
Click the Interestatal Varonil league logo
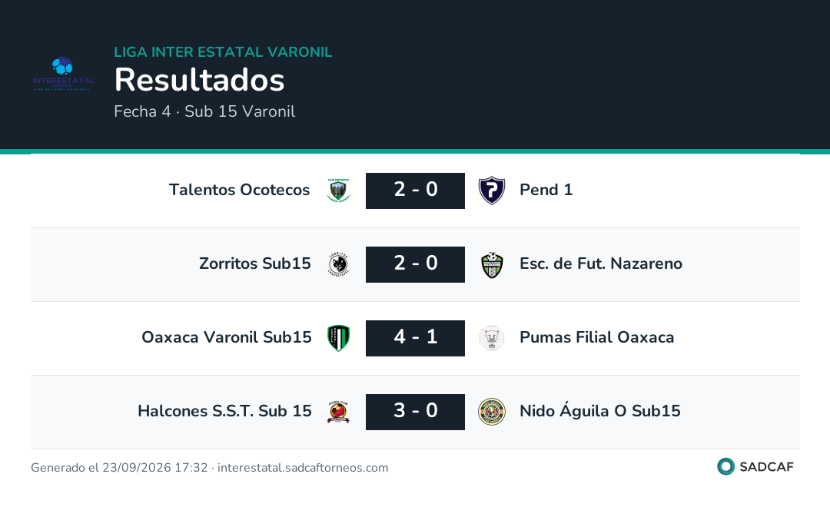[x=64, y=74]
